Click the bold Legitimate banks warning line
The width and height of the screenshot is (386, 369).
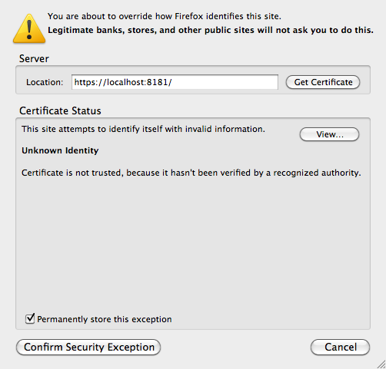click(211, 30)
